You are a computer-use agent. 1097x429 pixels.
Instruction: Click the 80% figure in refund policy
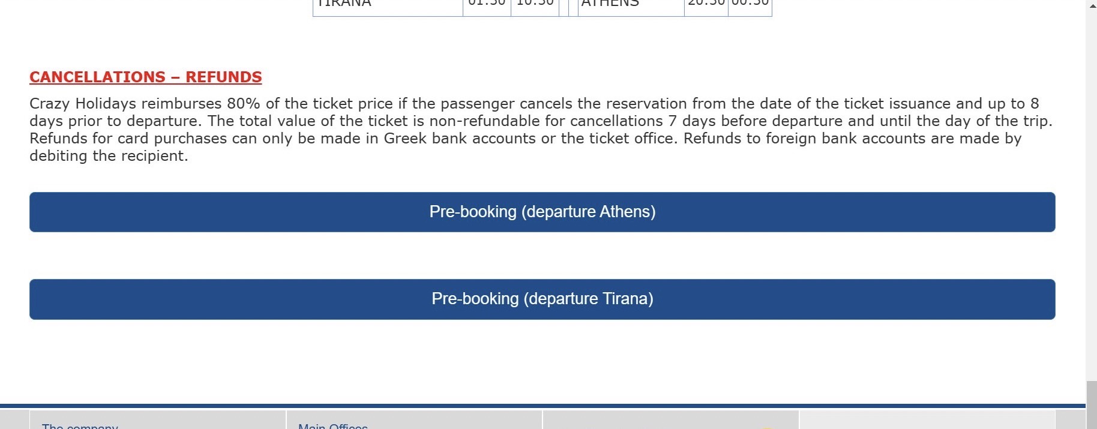(243, 104)
